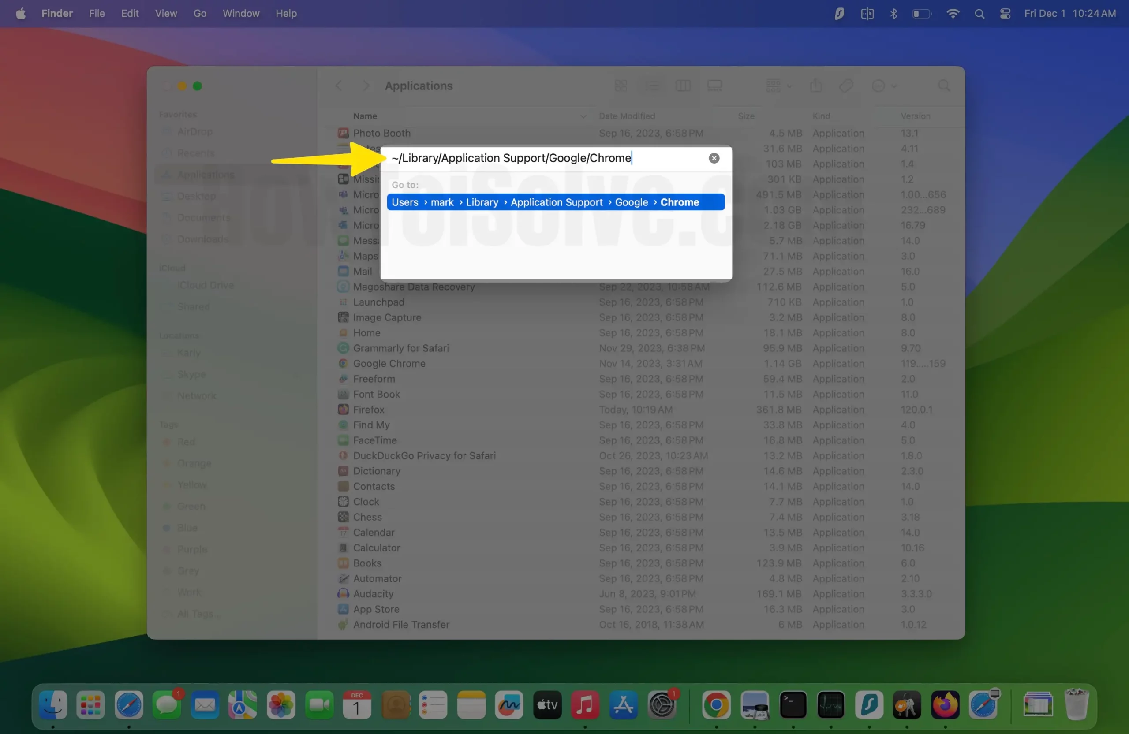Open Maps from the Dock

click(243, 704)
